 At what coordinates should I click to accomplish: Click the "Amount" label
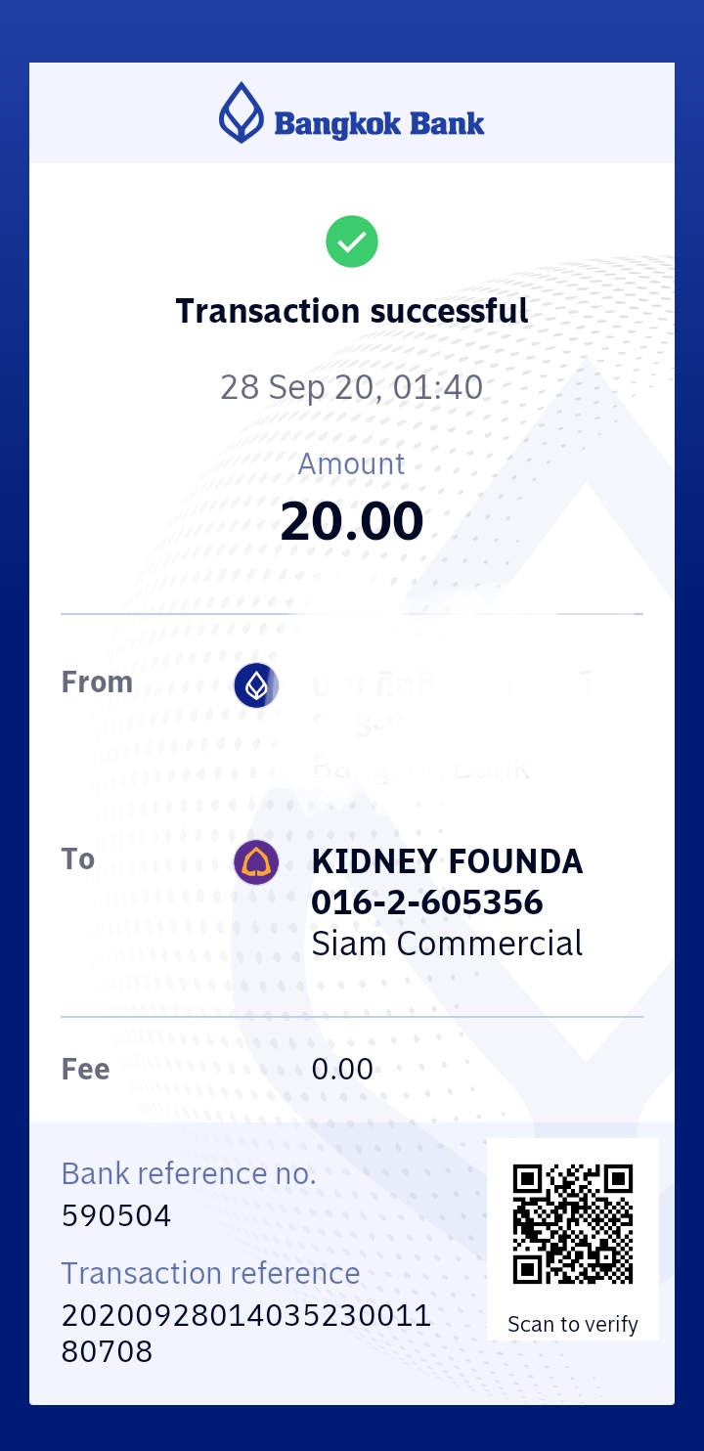click(x=352, y=463)
